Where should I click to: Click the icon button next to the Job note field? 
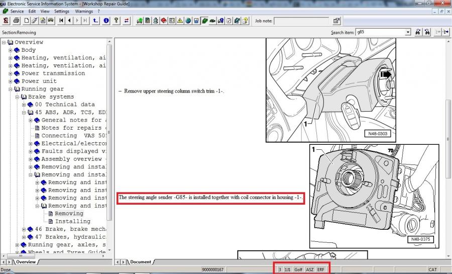click(336, 21)
